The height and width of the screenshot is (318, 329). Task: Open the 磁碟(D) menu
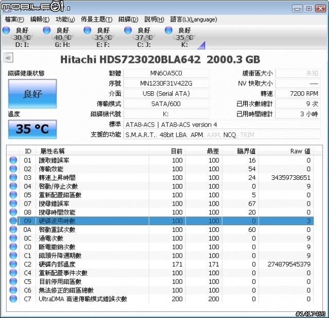click(128, 20)
